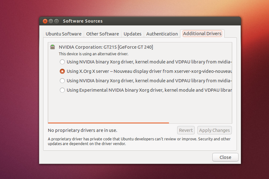The image size is (269, 179).
Task: Click the Apply Changes button
Action: coord(214,130)
